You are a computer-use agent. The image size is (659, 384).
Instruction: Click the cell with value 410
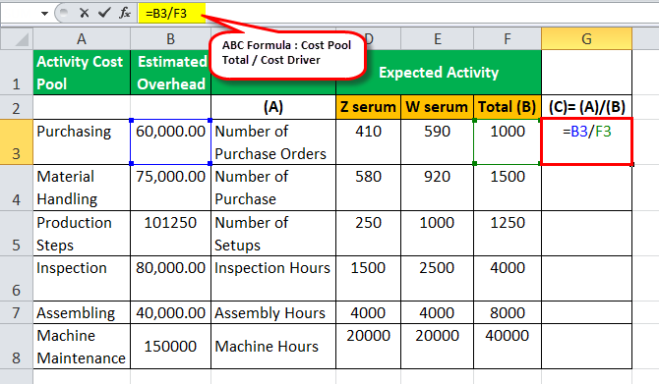pyautogui.click(x=368, y=141)
